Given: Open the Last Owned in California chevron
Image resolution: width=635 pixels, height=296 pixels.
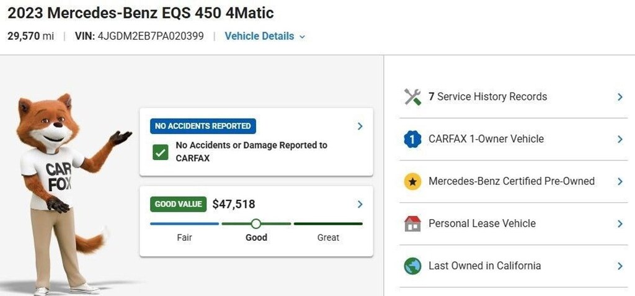Looking at the screenshot, I should pos(620,266).
